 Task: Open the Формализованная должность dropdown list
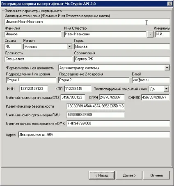coord(167,68)
